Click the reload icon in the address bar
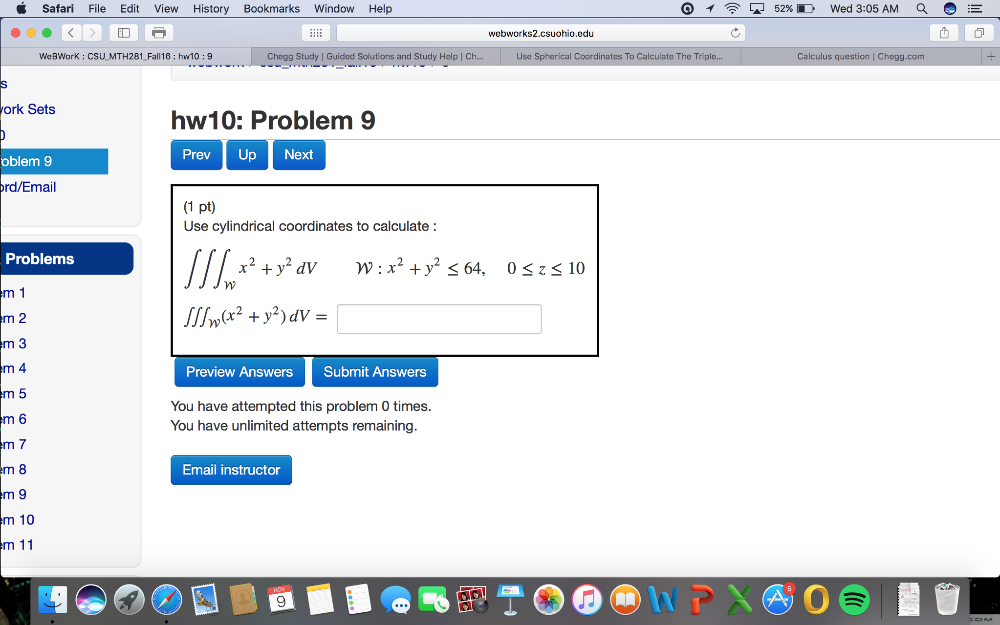 point(735,33)
